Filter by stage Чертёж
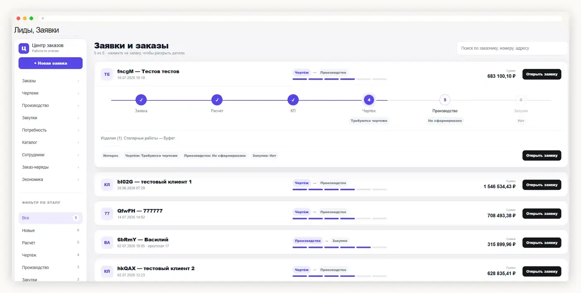 click(x=51, y=255)
